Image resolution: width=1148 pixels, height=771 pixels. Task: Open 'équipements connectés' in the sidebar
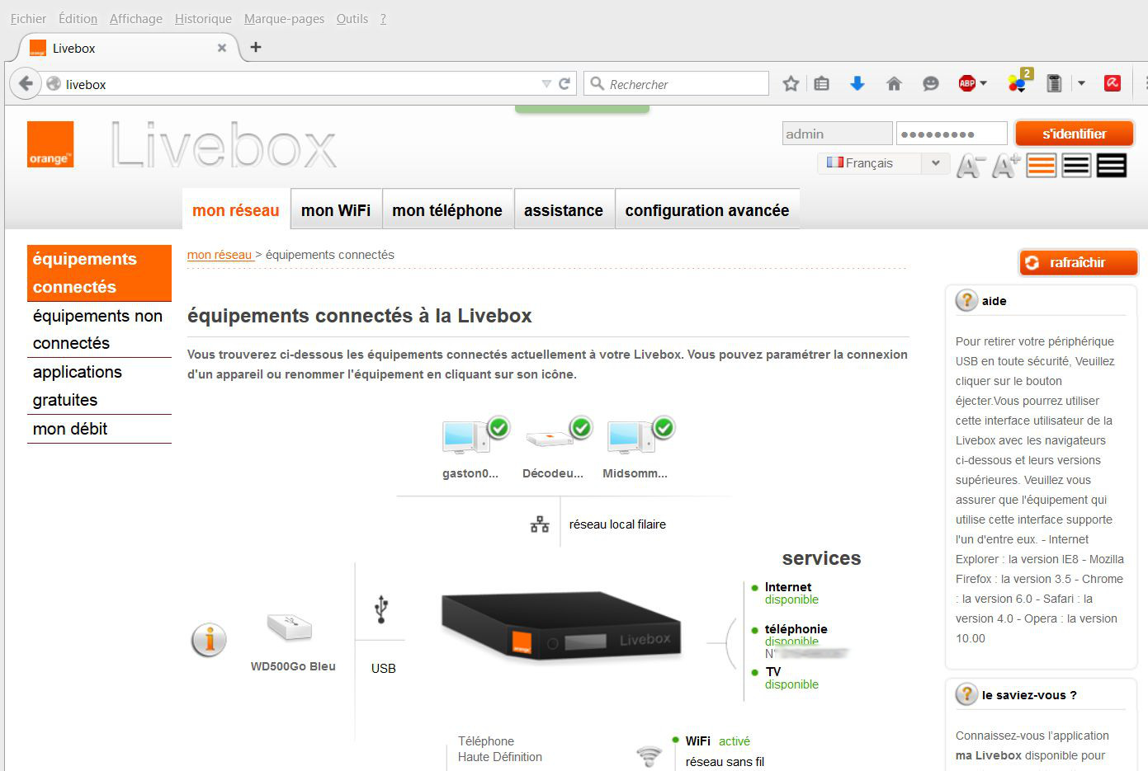pos(99,273)
